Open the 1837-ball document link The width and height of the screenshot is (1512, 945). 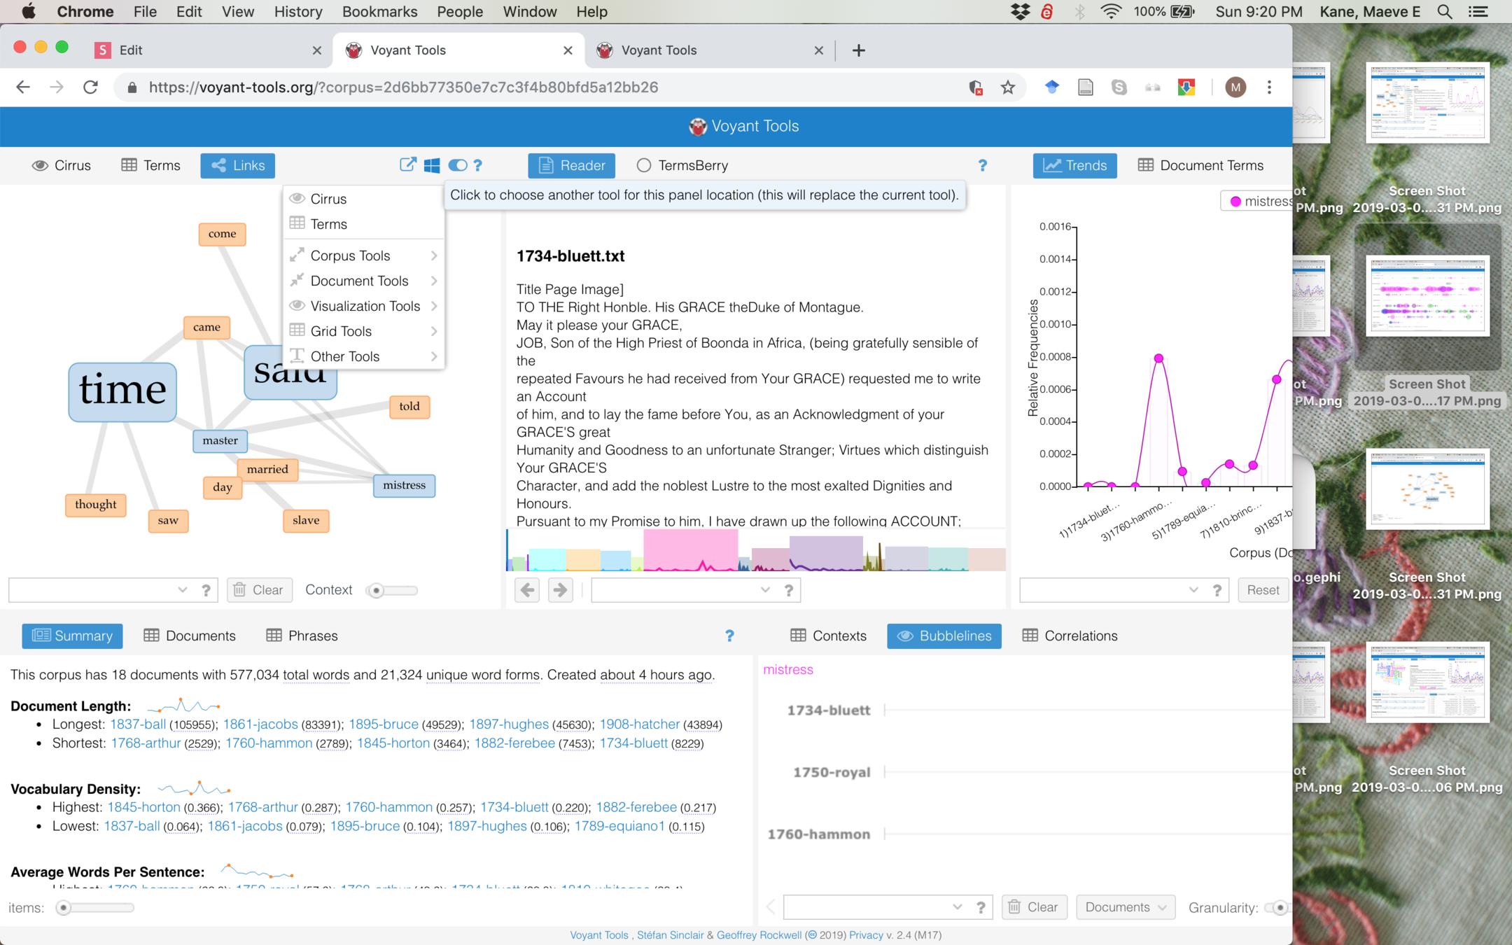[x=137, y=724]
